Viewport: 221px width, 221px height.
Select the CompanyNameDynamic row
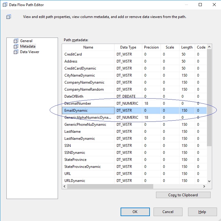134,82
